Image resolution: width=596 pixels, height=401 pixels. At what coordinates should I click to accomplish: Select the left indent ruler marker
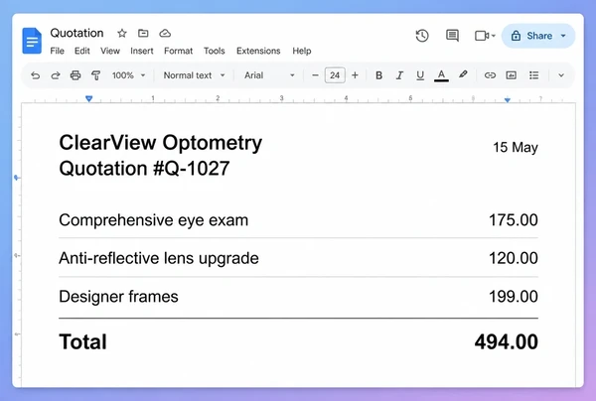[x=89, y=98]
